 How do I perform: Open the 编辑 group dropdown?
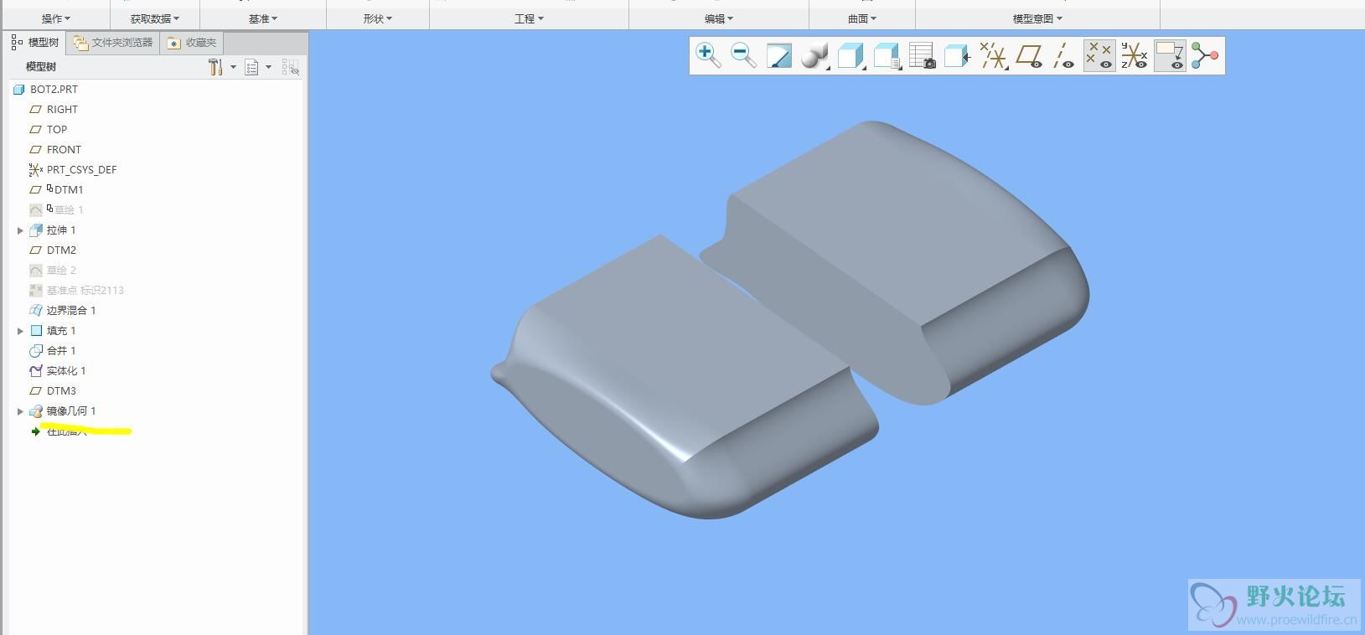click(719, 18)
